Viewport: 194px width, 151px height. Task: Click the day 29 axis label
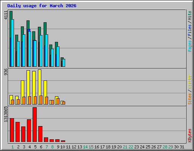tap(171, 147)
